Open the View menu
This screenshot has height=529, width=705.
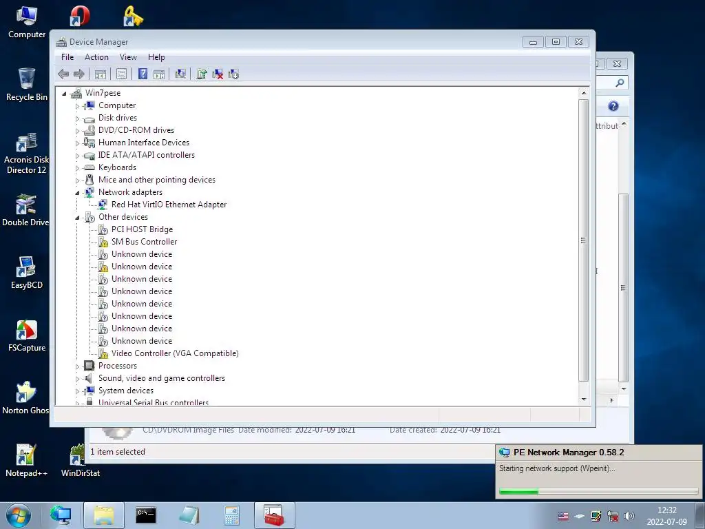[128, 57]
